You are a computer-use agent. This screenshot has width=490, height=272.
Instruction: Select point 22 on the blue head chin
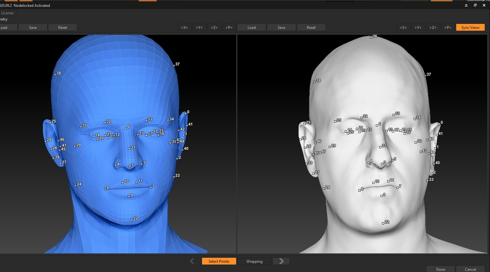132,220
